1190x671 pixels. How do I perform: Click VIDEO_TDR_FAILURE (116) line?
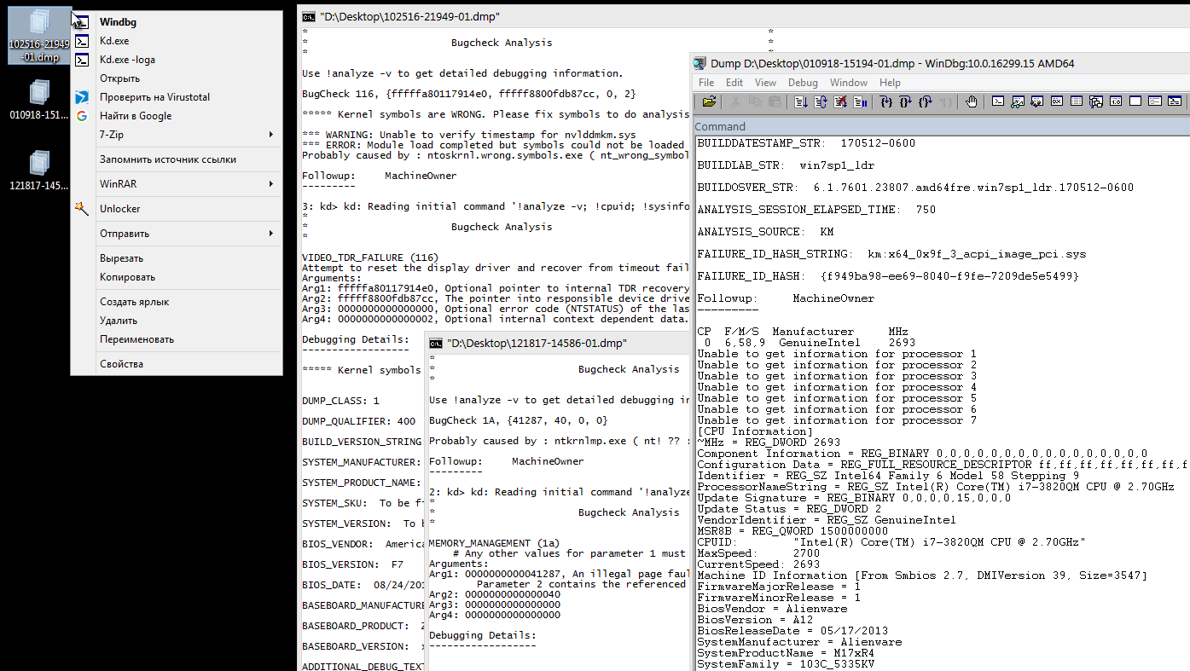[x=370, y=257]
